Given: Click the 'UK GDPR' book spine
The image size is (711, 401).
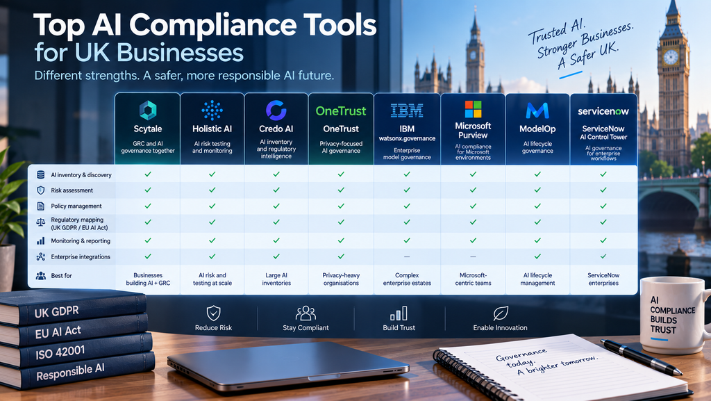Looking at the screenshot, I should pos(57,312).
